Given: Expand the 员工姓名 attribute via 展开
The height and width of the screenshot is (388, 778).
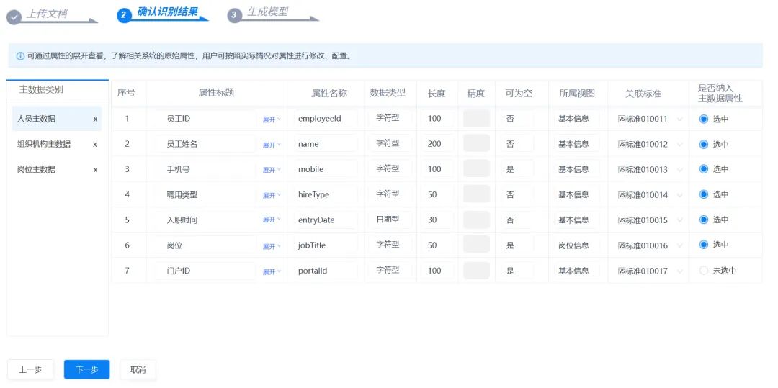Looking at the screenshot, I should click(x=272, y=145).
